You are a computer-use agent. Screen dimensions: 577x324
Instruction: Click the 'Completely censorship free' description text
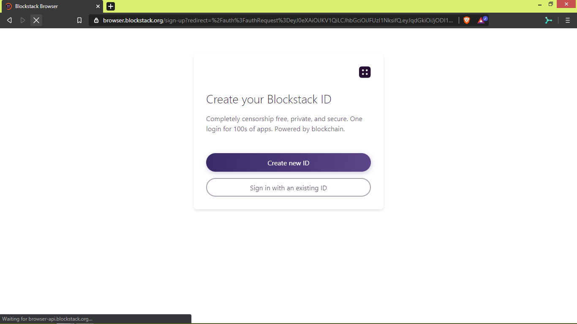[x=284, y=124]
